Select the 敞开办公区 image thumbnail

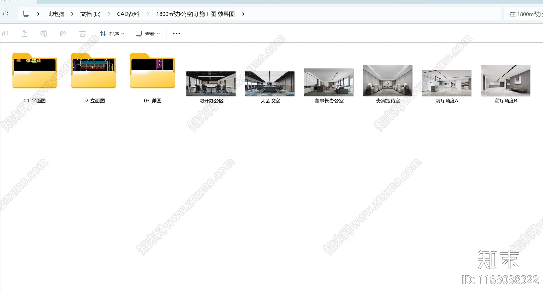click(x=211, y=83)
